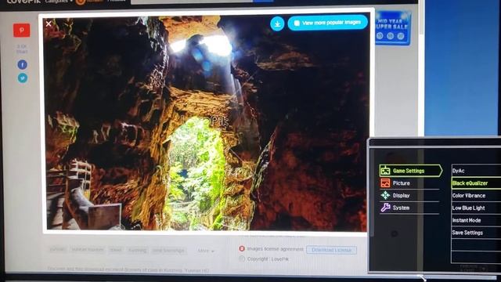Choose the Instant Mode option
This screenshot has height=282, width=501.
[476, 220]
